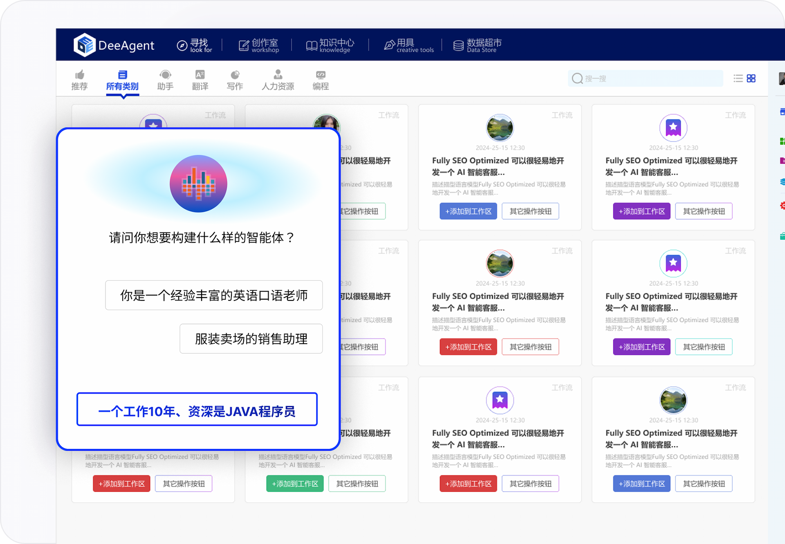Click the red +添加到工作区 button under the bottom-row star avatar

coord(468,484)
